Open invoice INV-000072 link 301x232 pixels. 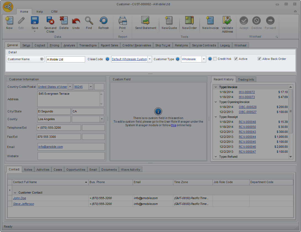[x=247, y=92]
